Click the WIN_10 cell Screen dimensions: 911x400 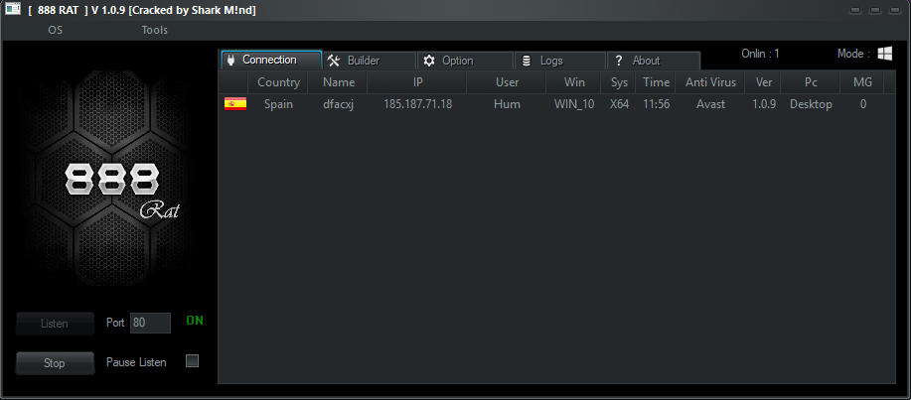[x=574, y=104]
